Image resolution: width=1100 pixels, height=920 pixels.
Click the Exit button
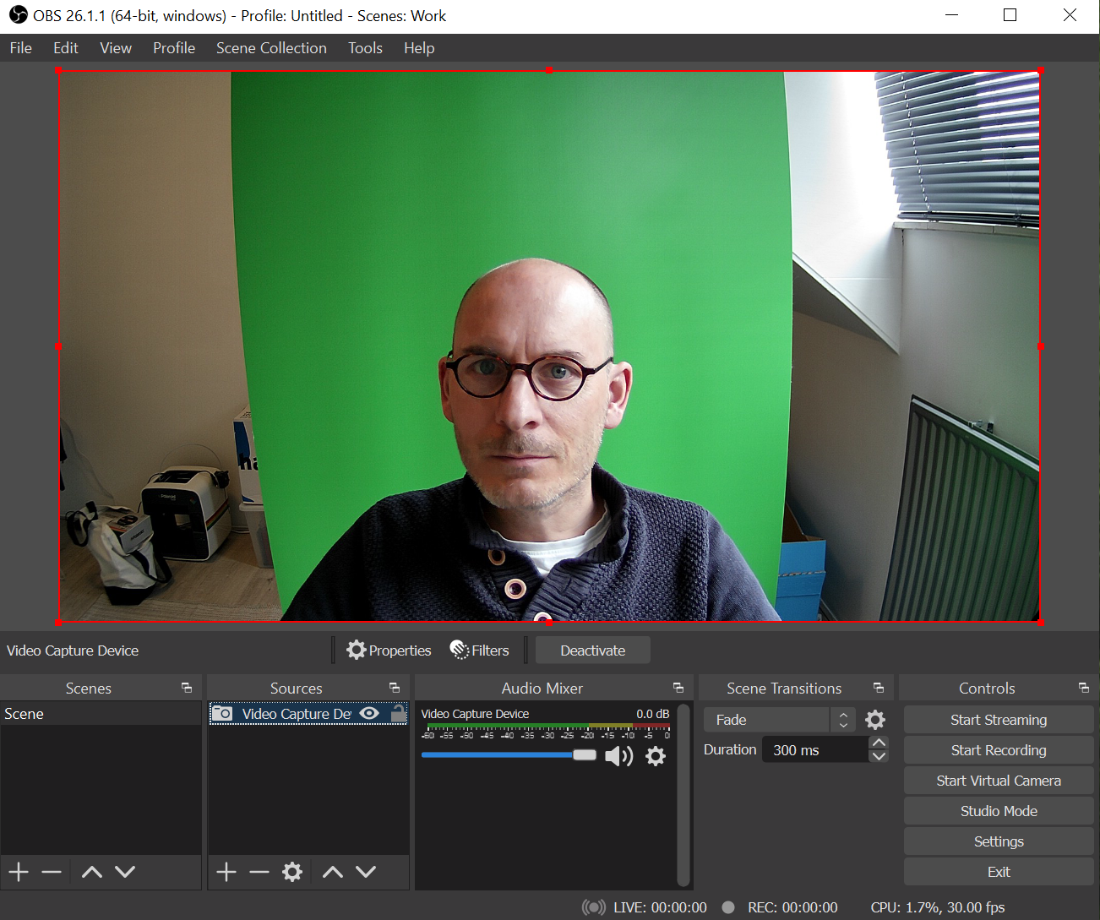[x=999, y=872]
